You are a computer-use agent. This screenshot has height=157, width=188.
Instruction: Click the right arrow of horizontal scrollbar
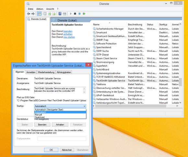pyautogui.click(x=177, y=106)
